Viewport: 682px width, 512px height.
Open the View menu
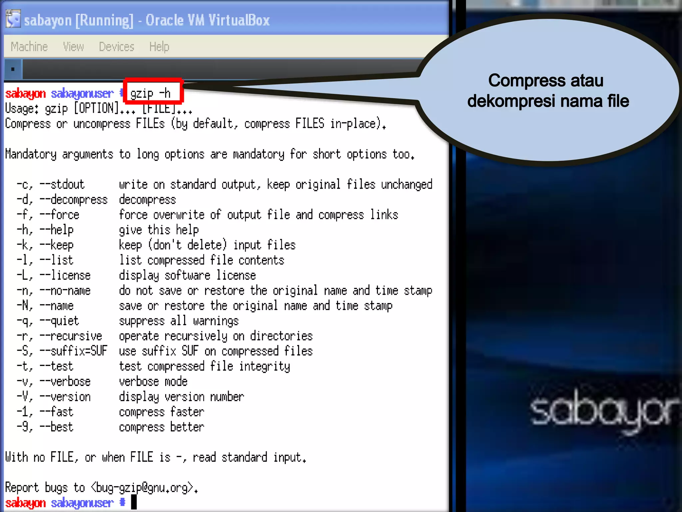[x=73, y=47]
